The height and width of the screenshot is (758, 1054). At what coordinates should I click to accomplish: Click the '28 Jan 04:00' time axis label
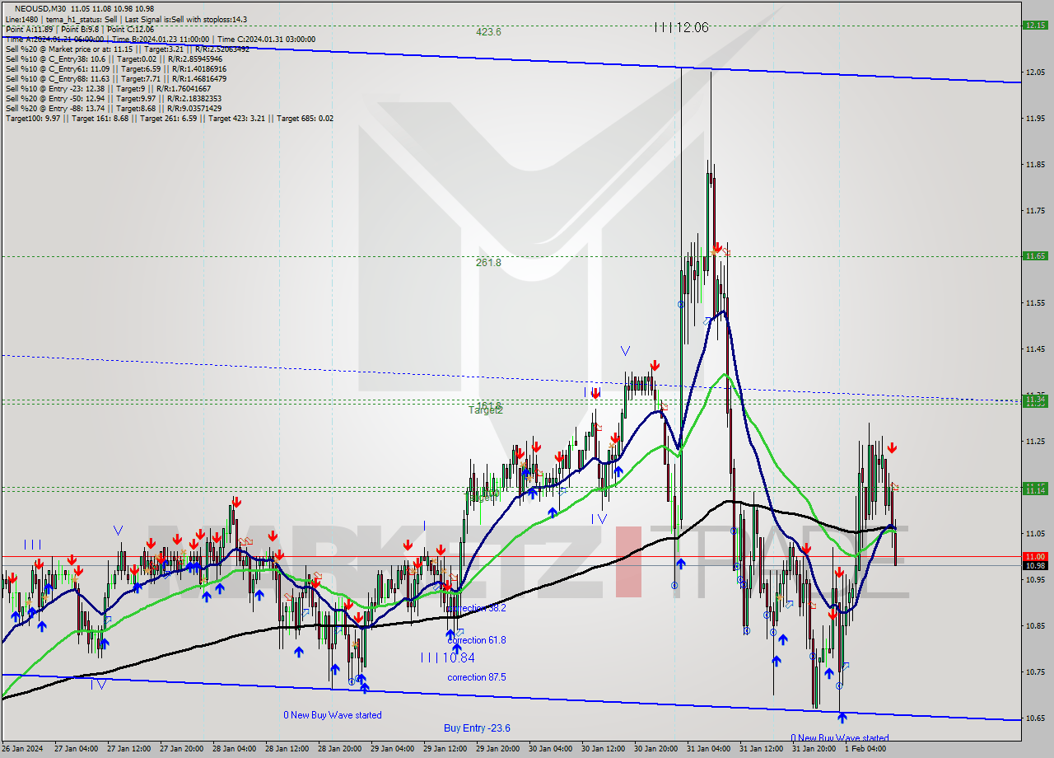click(x=235, y=749)
